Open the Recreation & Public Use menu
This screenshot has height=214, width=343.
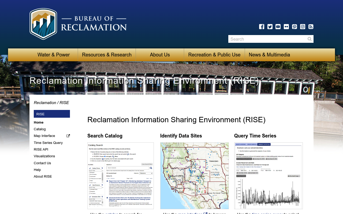[x=214, y=55]
